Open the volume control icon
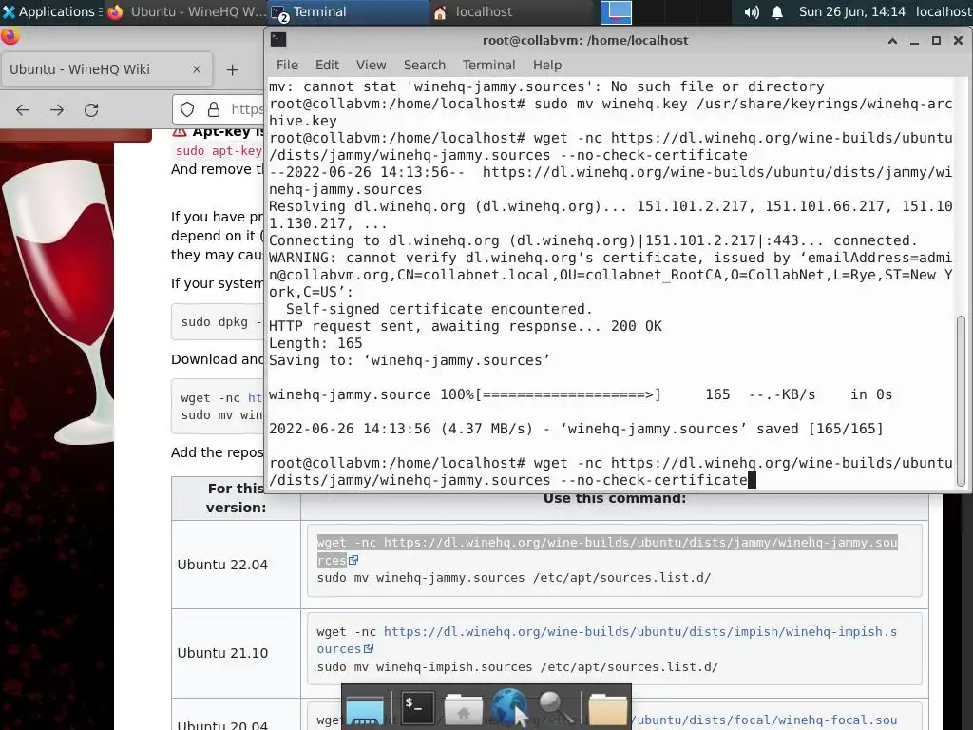 click(x=752, y=11)
